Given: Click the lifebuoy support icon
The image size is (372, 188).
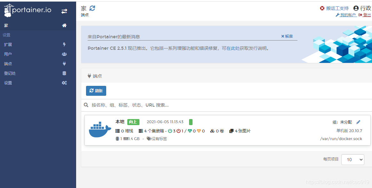Looking at the screenshot, I should point(322,8).
